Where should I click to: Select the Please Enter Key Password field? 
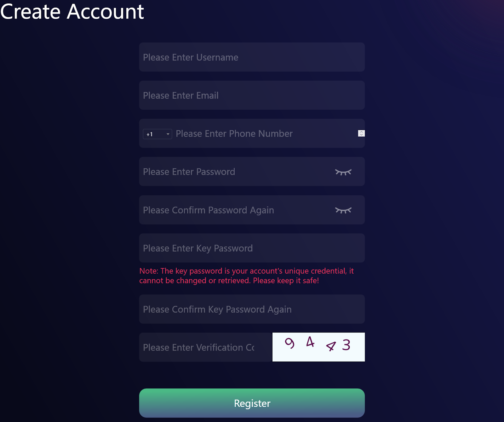coord(252,248)
